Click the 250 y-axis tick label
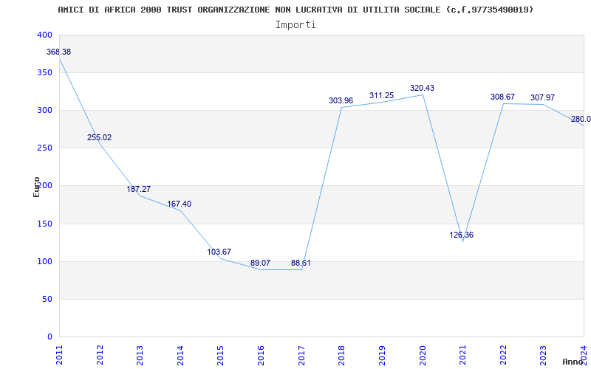This screenshot has height=369, width=591. [x=44, y=148]
